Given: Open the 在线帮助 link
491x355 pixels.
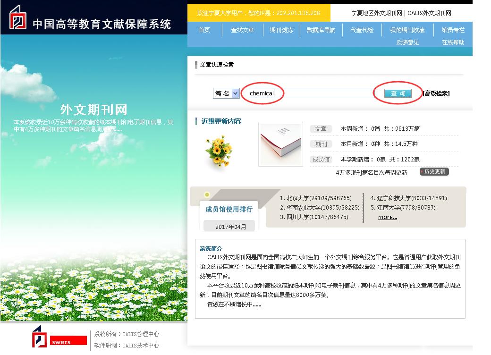Looking at the screenshot, I should click(x=453, y=42).
